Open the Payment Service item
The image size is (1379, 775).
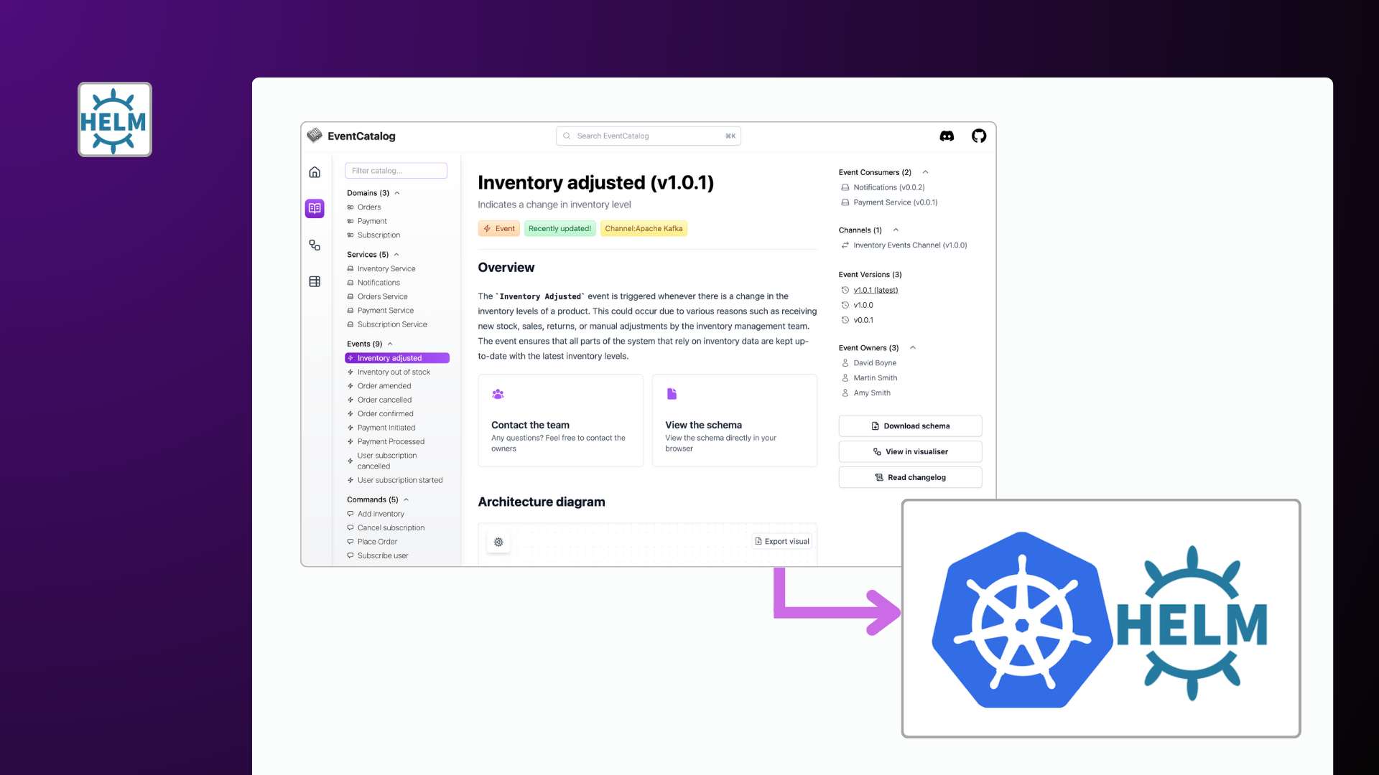(386, 311)
